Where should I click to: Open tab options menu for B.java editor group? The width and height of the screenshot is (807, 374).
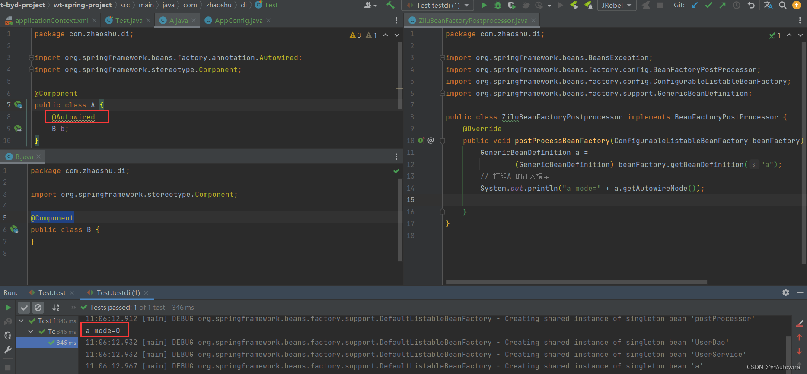[x=396, y=157]
